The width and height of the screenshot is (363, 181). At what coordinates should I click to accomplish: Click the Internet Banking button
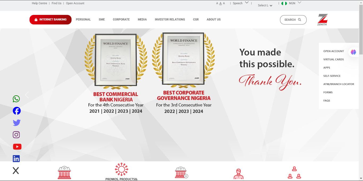(x=51, y=20)
